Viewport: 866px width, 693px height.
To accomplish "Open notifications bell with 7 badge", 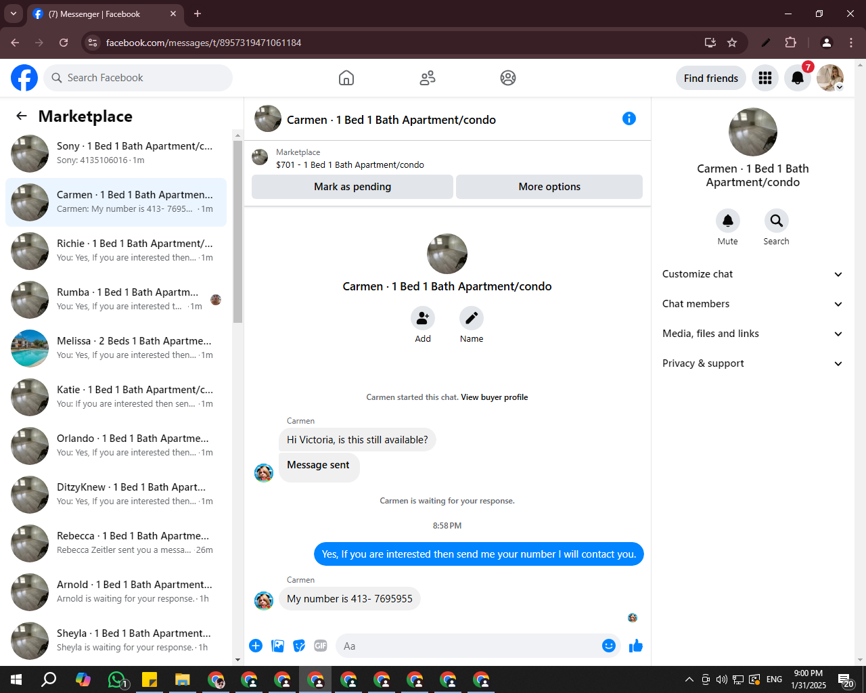I will [x=798, y=78].
